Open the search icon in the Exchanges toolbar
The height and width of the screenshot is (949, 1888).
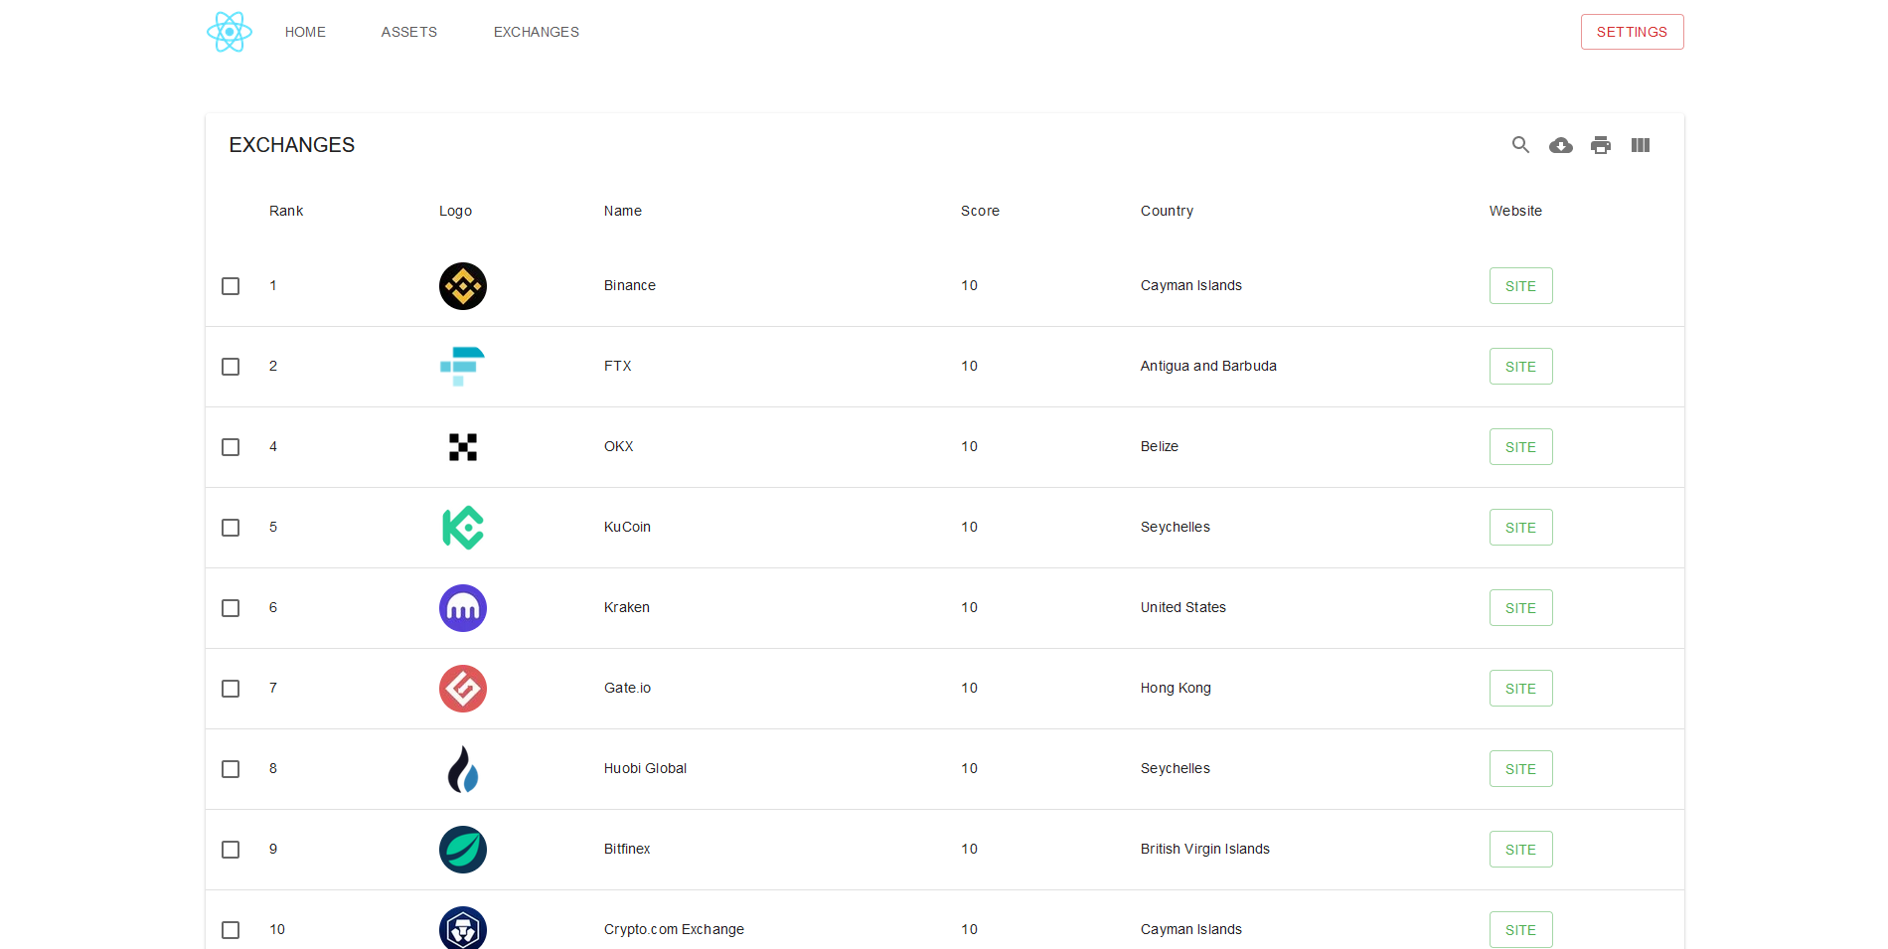tap(1520, 145)
